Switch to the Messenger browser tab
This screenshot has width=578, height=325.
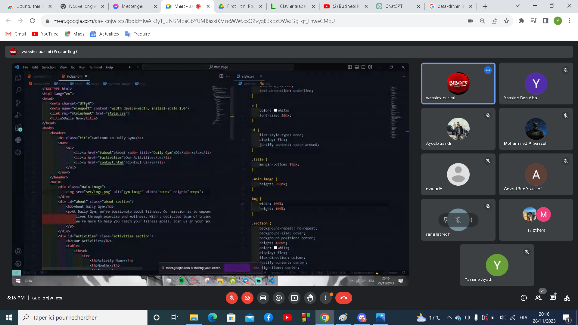pos(135,6)
